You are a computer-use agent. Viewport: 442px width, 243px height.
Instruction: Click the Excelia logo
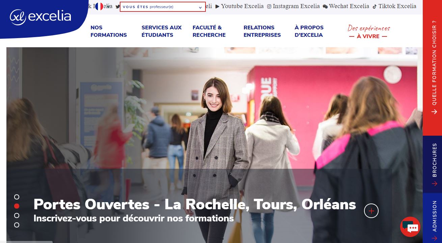[x=40, y=17]
